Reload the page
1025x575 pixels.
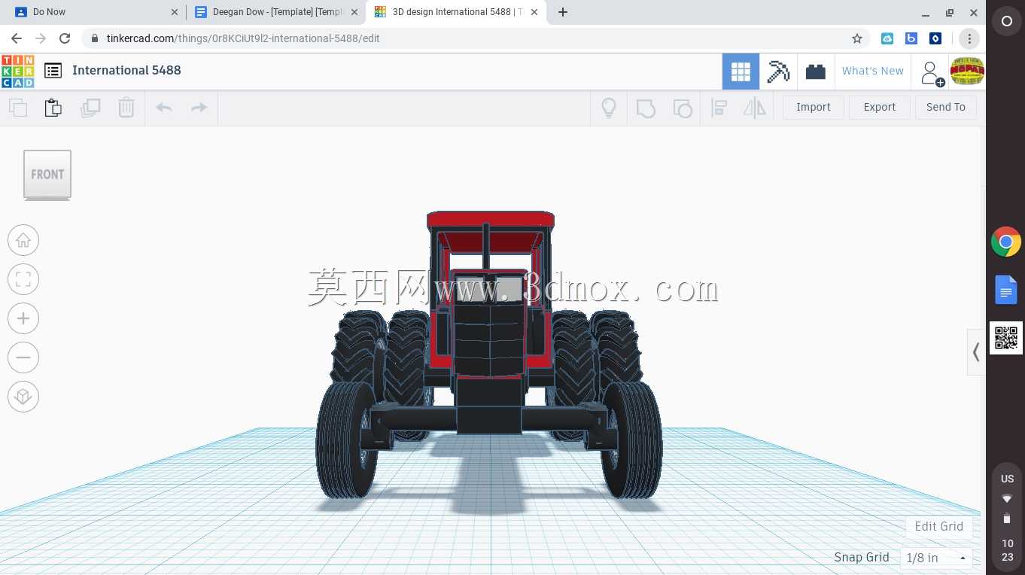(65, 38)
